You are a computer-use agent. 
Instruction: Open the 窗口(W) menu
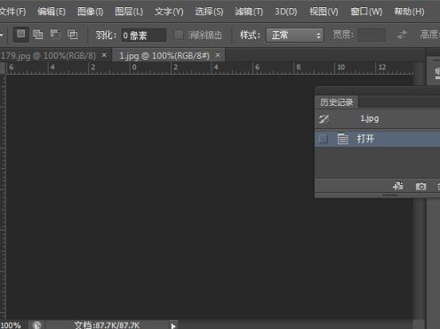click(x=366, y=12)
